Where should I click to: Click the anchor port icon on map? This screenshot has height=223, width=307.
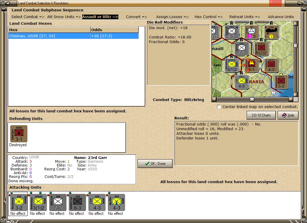[274, 93]
